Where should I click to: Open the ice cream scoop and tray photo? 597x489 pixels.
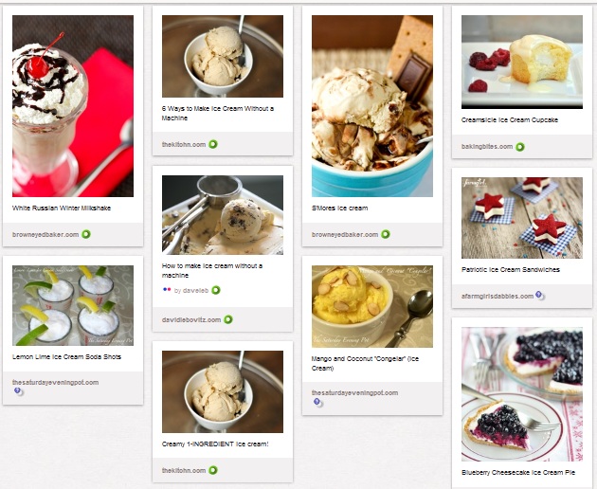coord(223,215)
